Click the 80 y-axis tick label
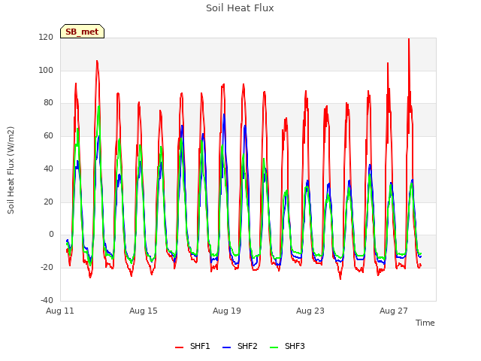Image resolution: width=481 pixels, height=361 pixels. click(48, 103)
